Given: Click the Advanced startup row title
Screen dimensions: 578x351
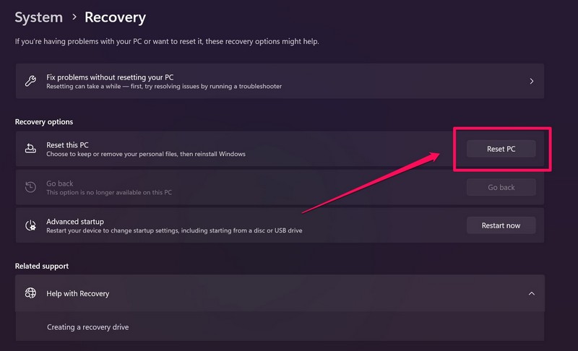Looking at the screenshot, I should [x=75, y=221].
